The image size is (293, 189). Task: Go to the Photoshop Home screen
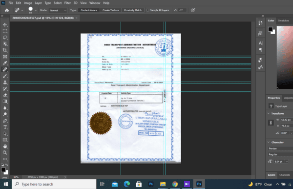tap(7, 10)
